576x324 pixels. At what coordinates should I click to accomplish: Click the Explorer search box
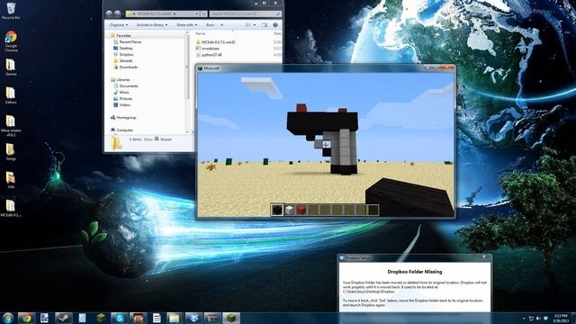[x=246, y=13]
